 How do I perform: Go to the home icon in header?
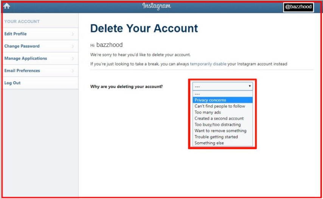click(6, 6)
